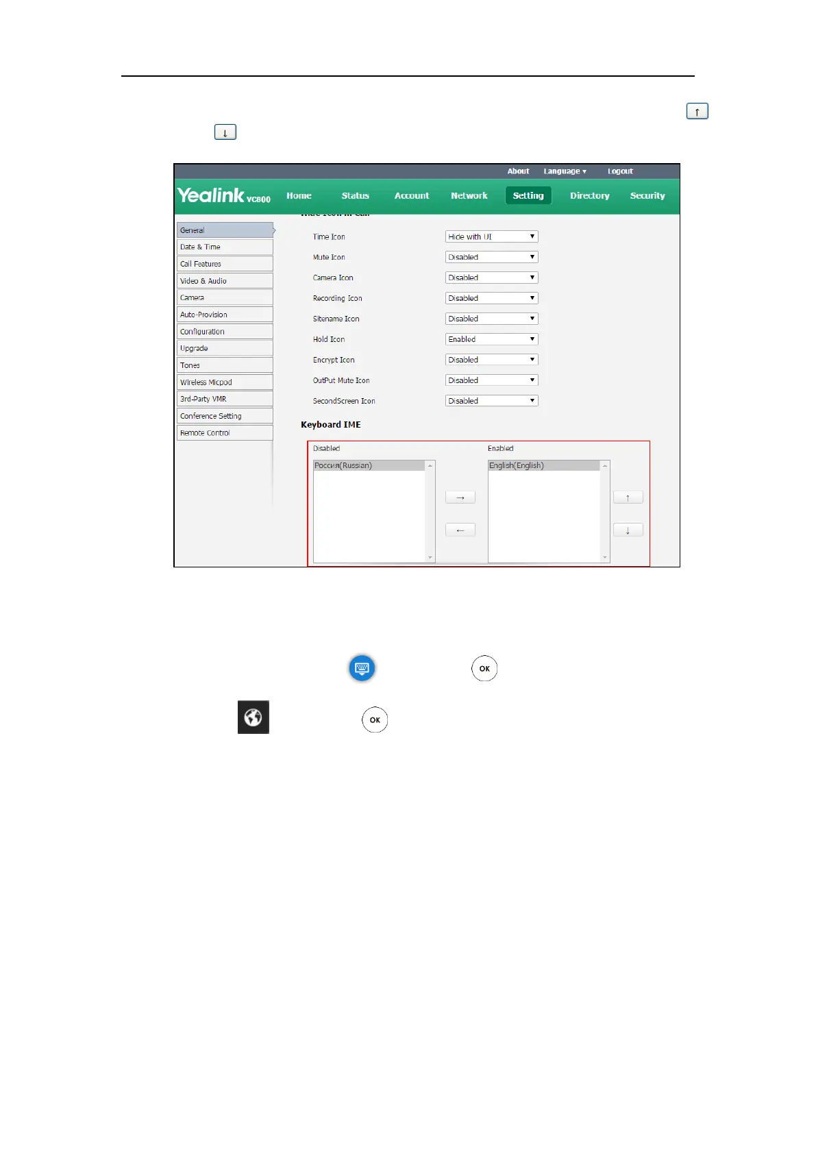Viewport: 816px width, 1154px height.
Task: Open the Recording Icon dropdown
Action: coord(492,298)
